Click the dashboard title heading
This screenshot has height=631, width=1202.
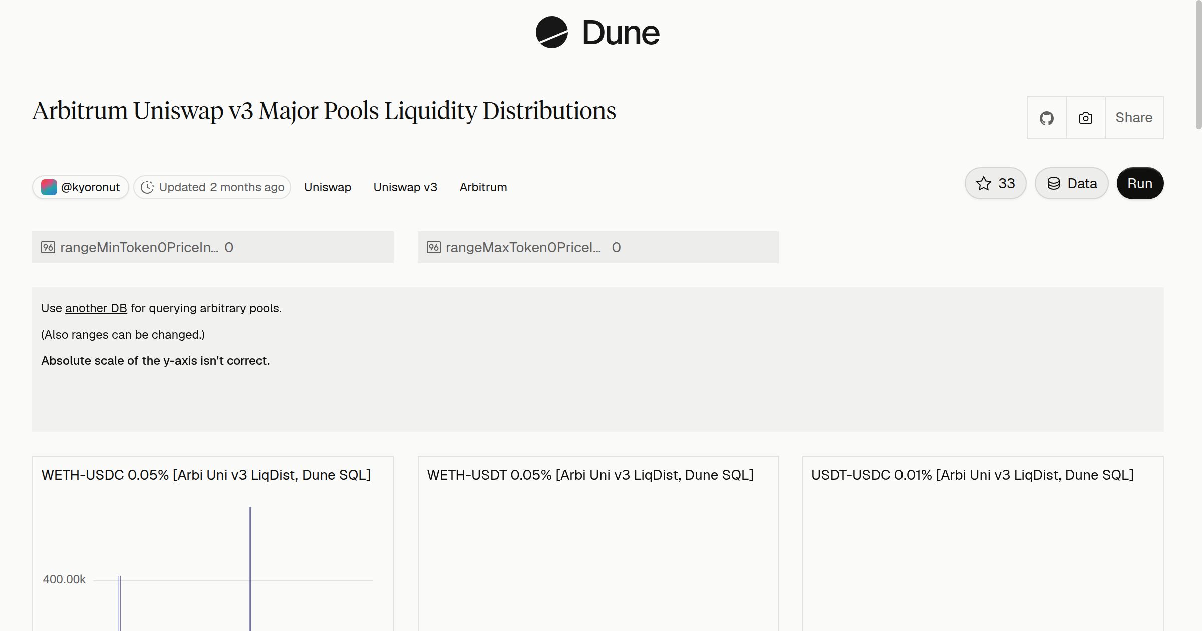pos(324,111)
